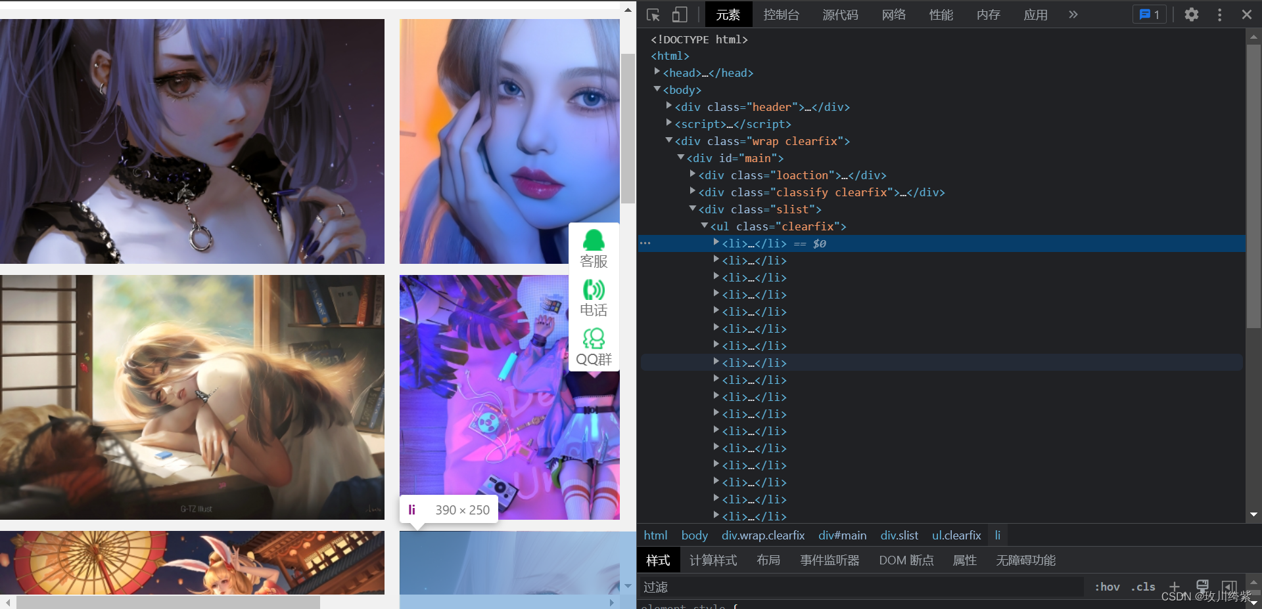Click the DOM tree scrollbar up arrow
The height and width of the screenshot is (609, 1262).
pos(1253,38)
